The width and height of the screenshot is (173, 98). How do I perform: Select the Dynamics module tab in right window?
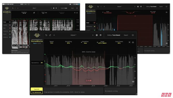click(91, 27)
